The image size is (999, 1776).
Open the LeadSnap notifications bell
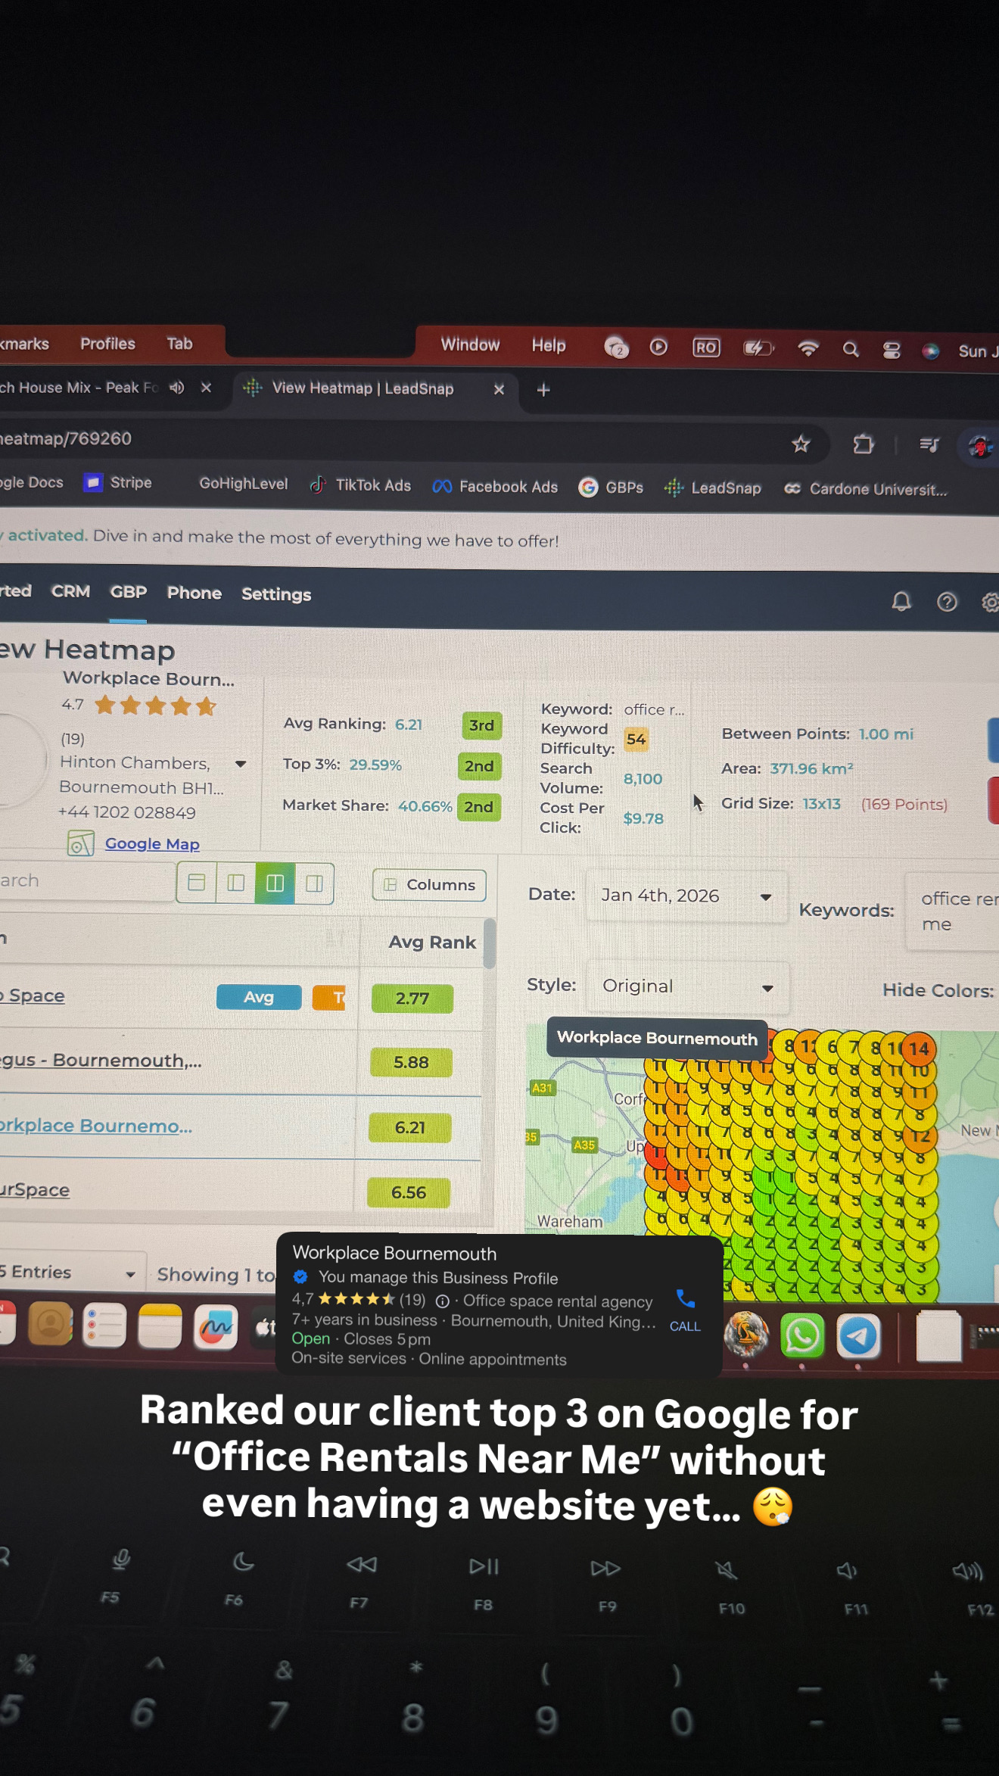pos(901,601)
